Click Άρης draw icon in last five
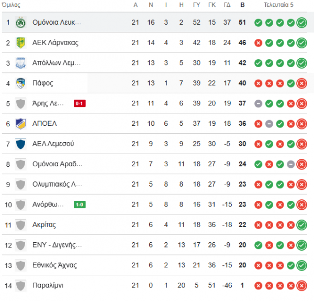 pos(259,103)
